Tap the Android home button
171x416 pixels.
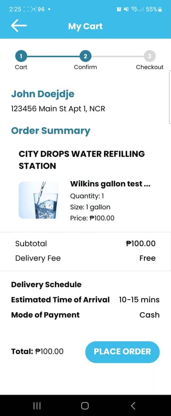tap(85, 405)
